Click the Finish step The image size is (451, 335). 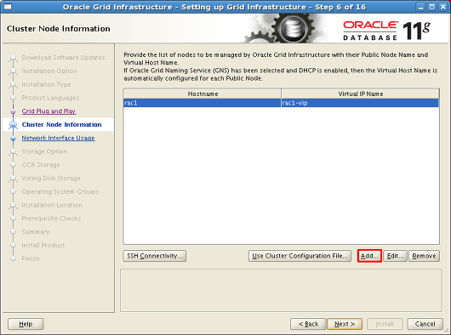(31, 258)
